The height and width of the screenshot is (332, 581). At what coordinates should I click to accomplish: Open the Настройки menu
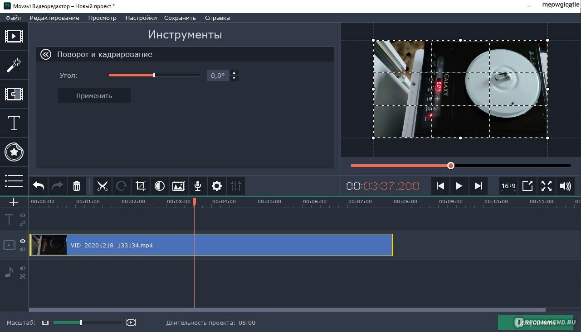(141, 18)
